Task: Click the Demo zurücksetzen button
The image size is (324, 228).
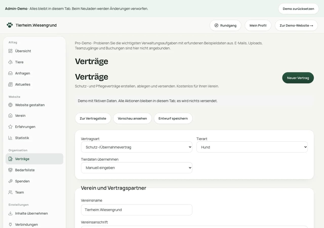Action: 298,9
